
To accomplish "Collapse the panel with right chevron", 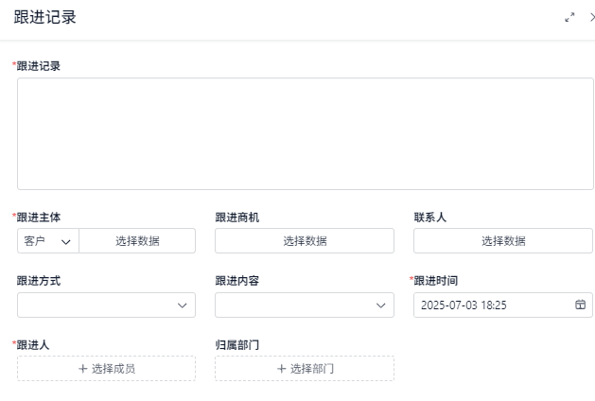I will pos(592,17).
